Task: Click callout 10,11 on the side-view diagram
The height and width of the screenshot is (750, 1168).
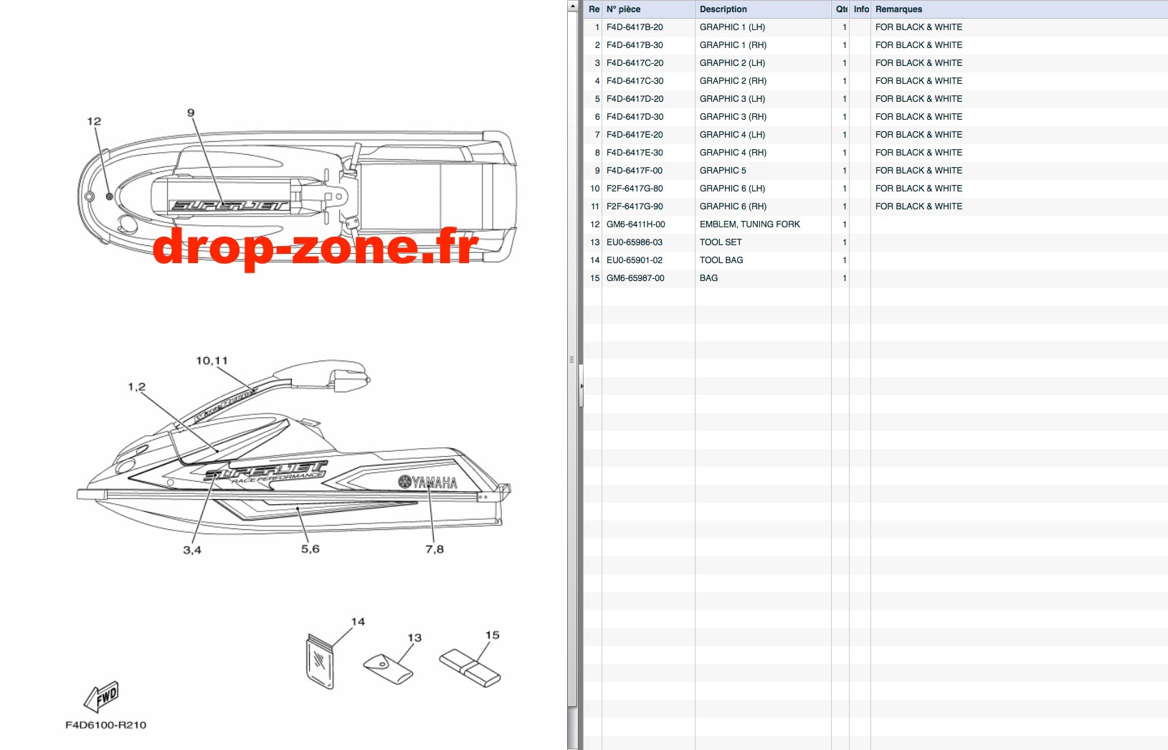Action: pyautogui.click(x=212, y=361)
